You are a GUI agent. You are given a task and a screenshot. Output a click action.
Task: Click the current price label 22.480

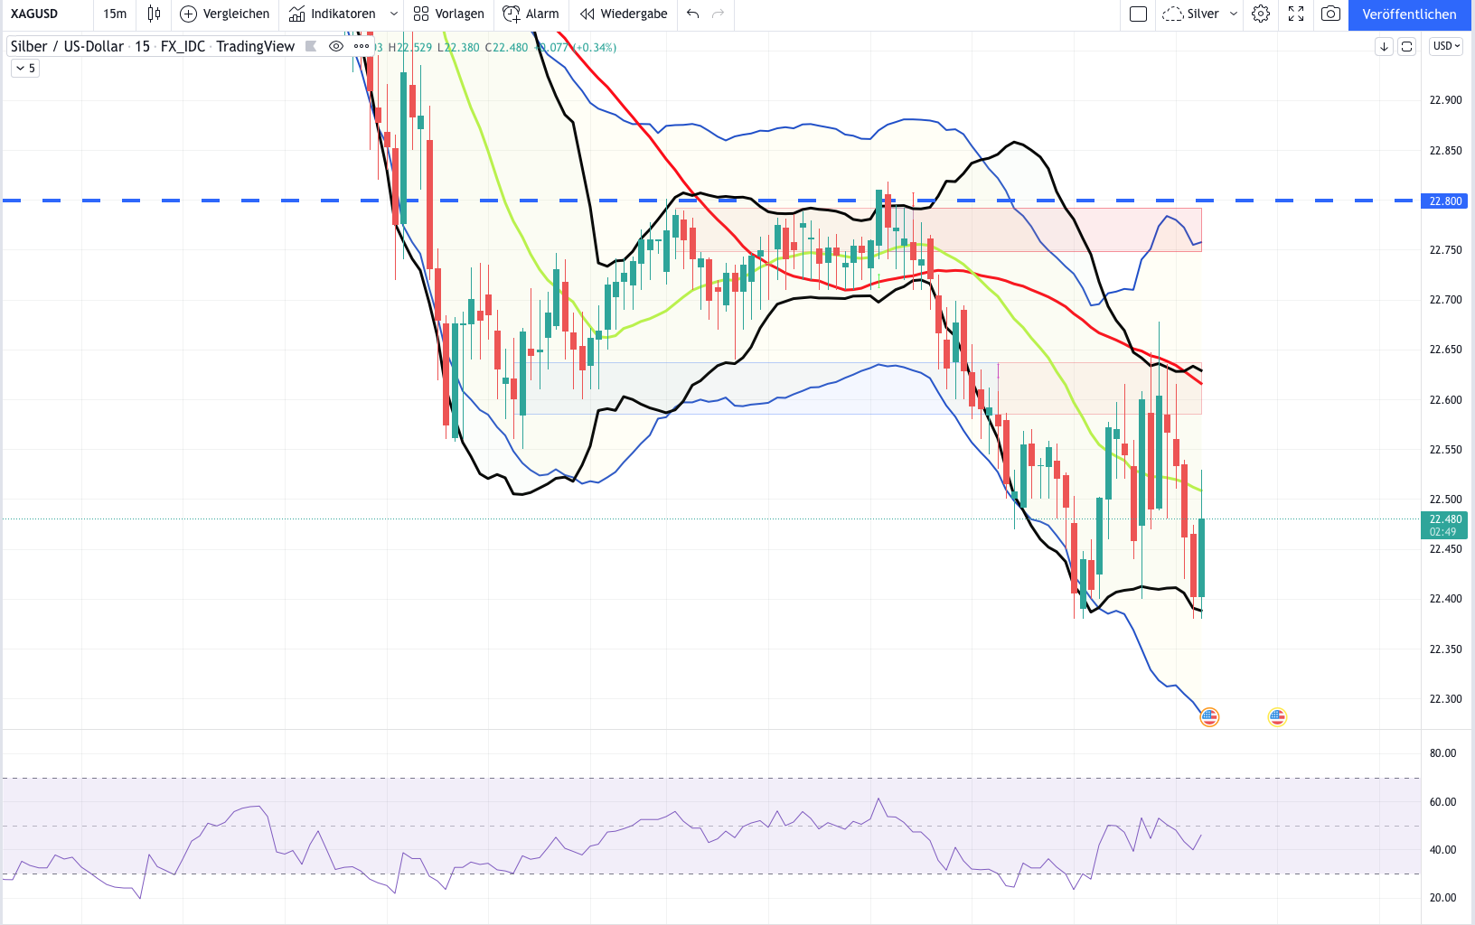(1444, 525)
